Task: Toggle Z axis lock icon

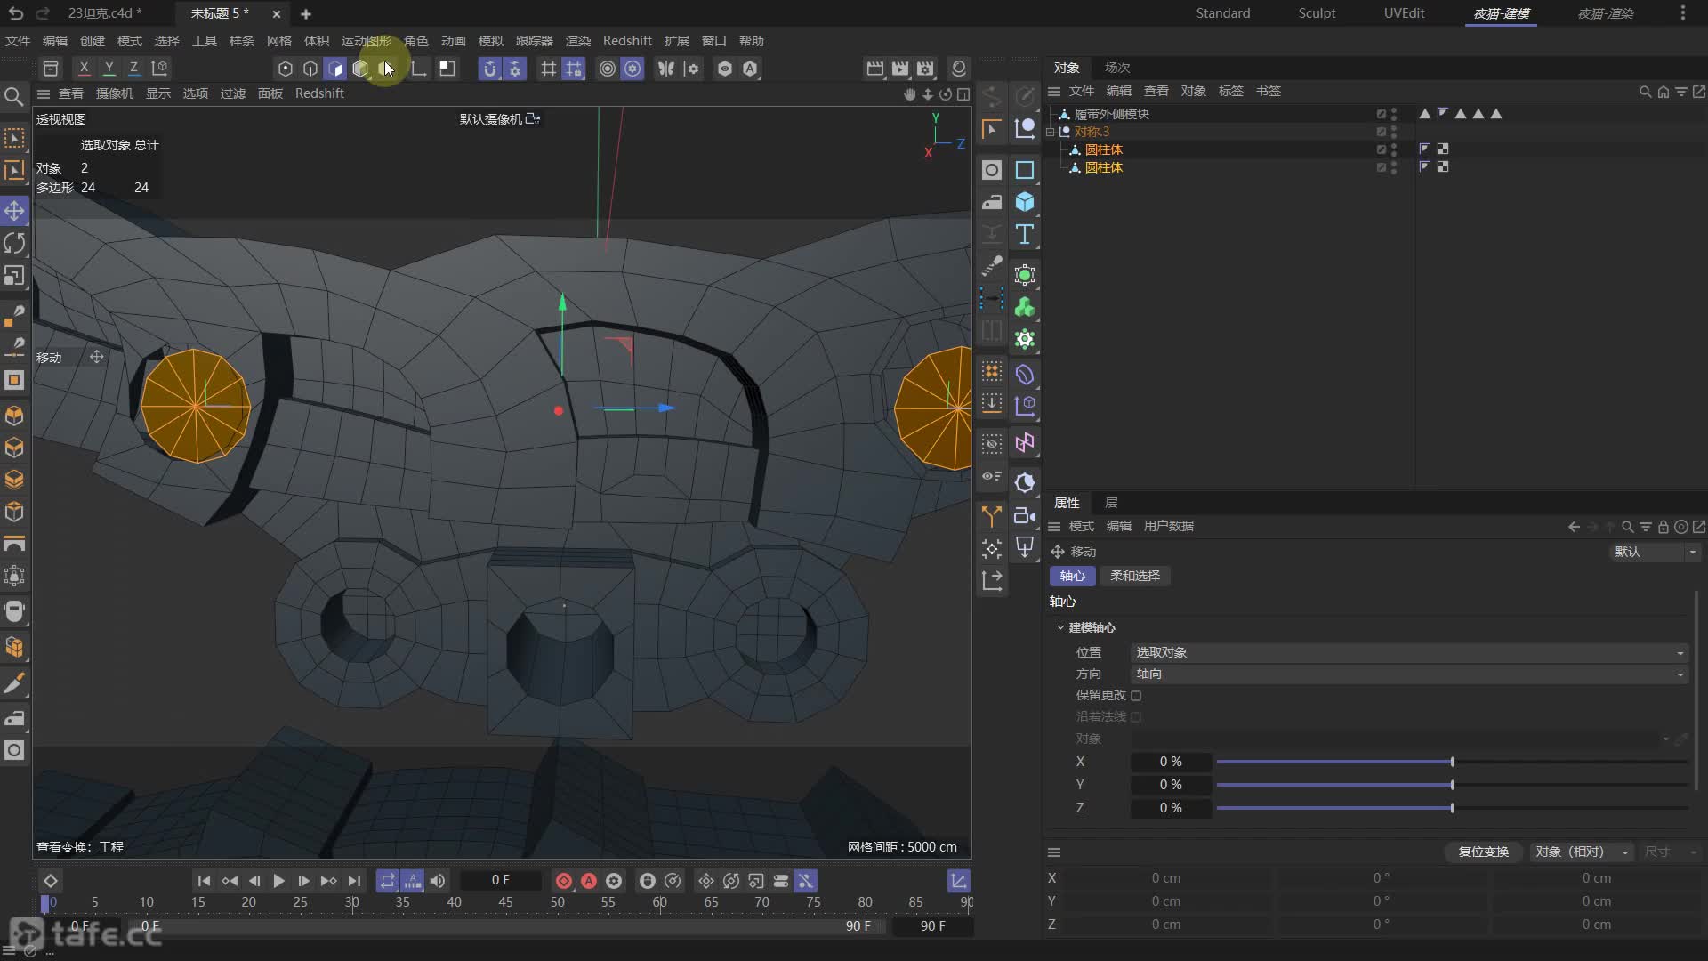Action: (133, 68)
